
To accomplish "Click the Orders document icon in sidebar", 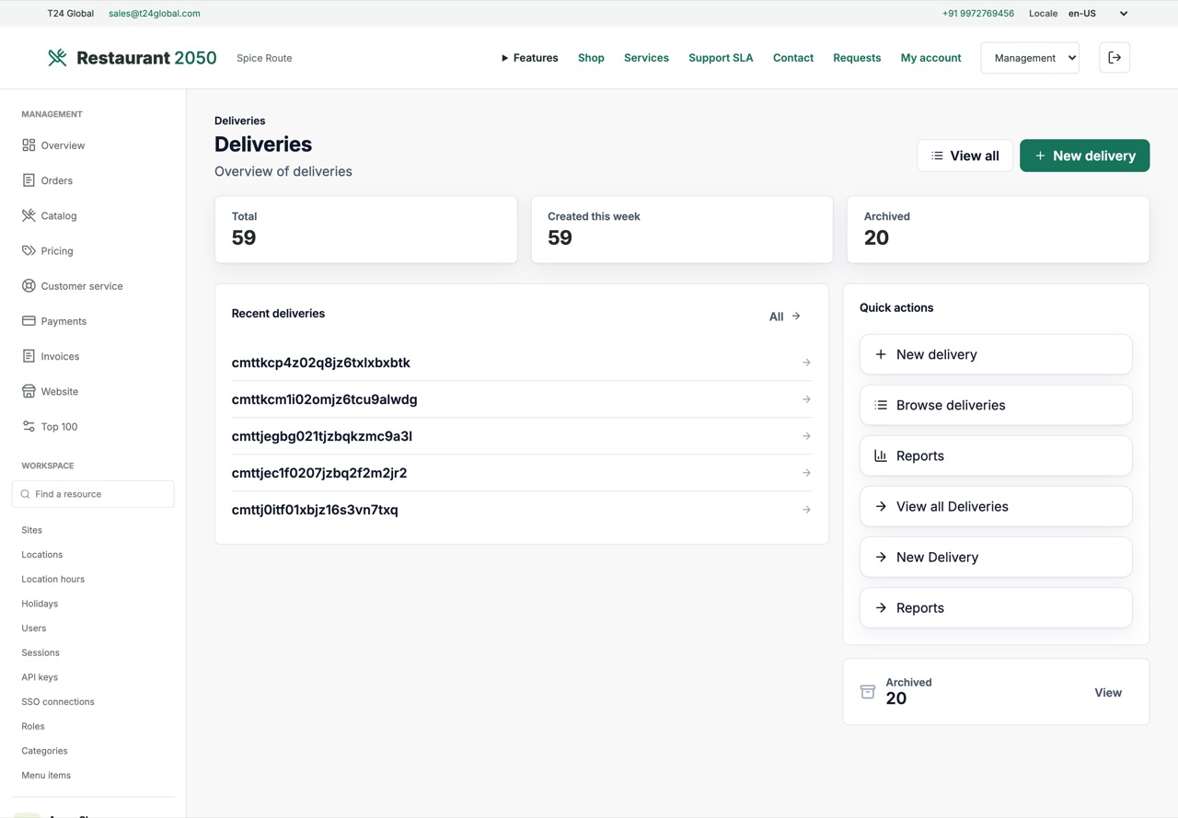I will click(x=29, y=180).
